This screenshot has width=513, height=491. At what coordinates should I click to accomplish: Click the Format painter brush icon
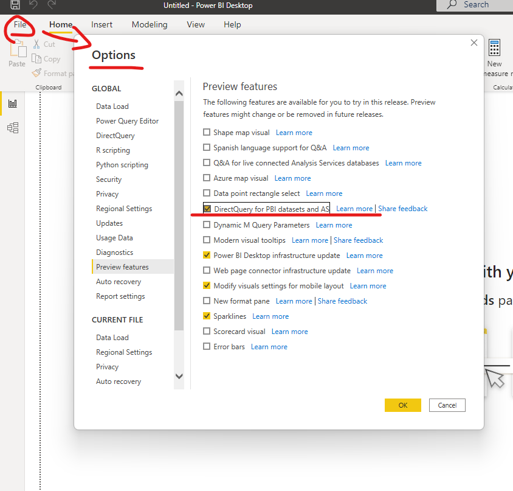coord(36,73)
